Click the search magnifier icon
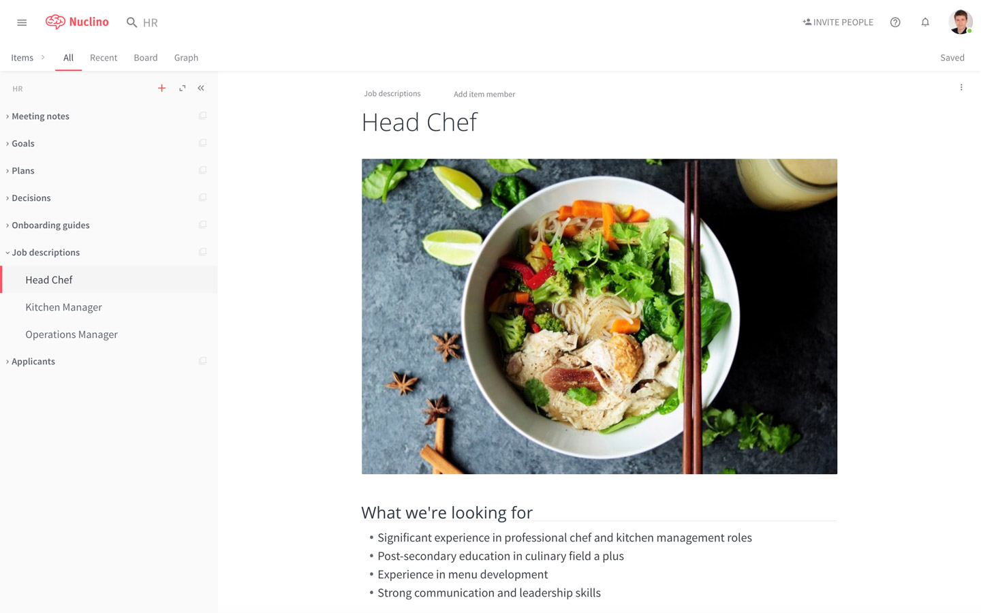Image resolution: width=981 pixels, height=613 pixels. [x=131, y=22]
